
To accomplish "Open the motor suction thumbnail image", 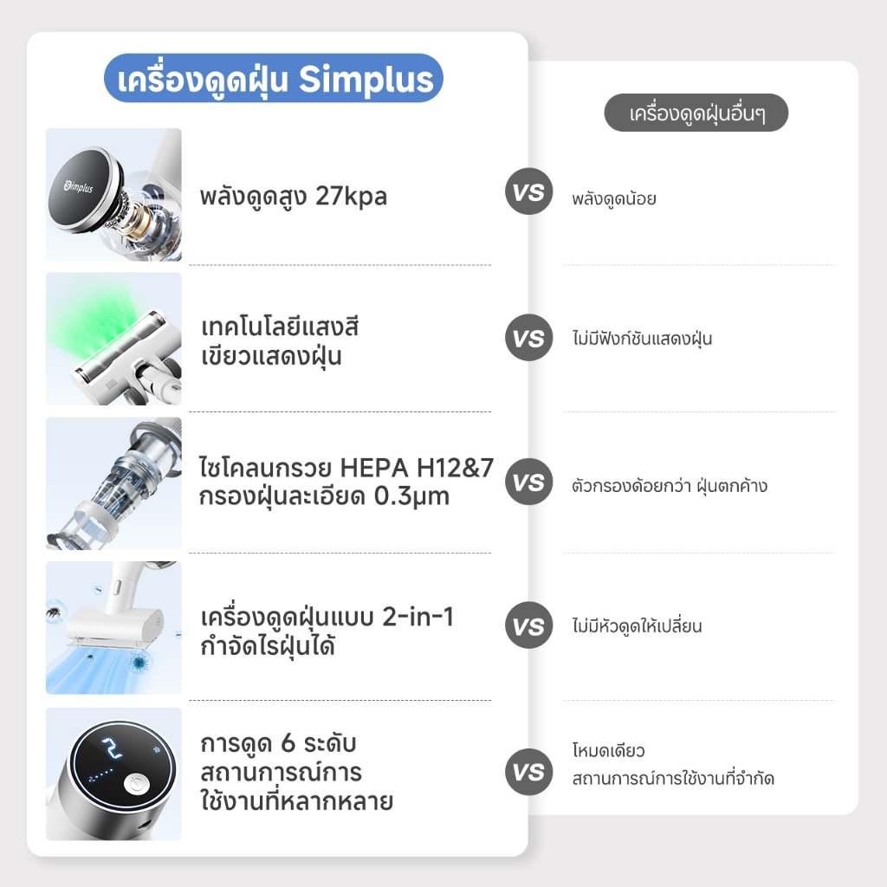I will [x=113, y=195].
